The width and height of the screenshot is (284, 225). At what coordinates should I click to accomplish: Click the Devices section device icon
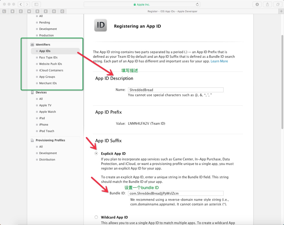coord(32,92)
